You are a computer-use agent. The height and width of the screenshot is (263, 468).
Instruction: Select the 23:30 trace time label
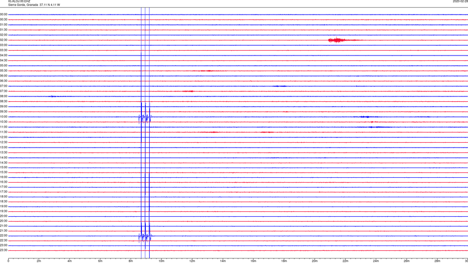pos(3,250)
